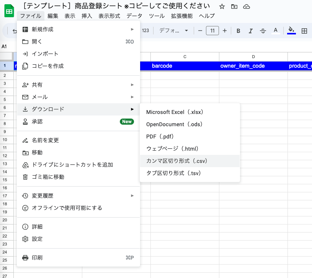Image resolution: width=312 pixels, height=278 pixels.
Task: Toggle bold formatting in toolbar
Action: tap(238, 31)
